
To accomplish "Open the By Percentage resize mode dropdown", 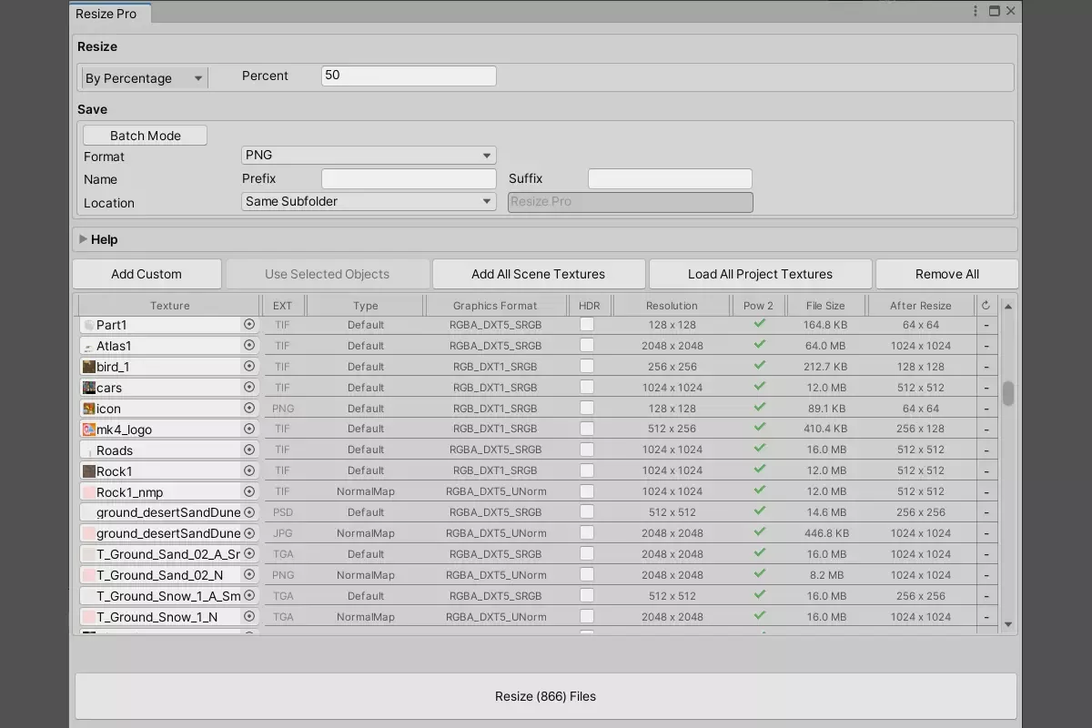I will point(144,78).
